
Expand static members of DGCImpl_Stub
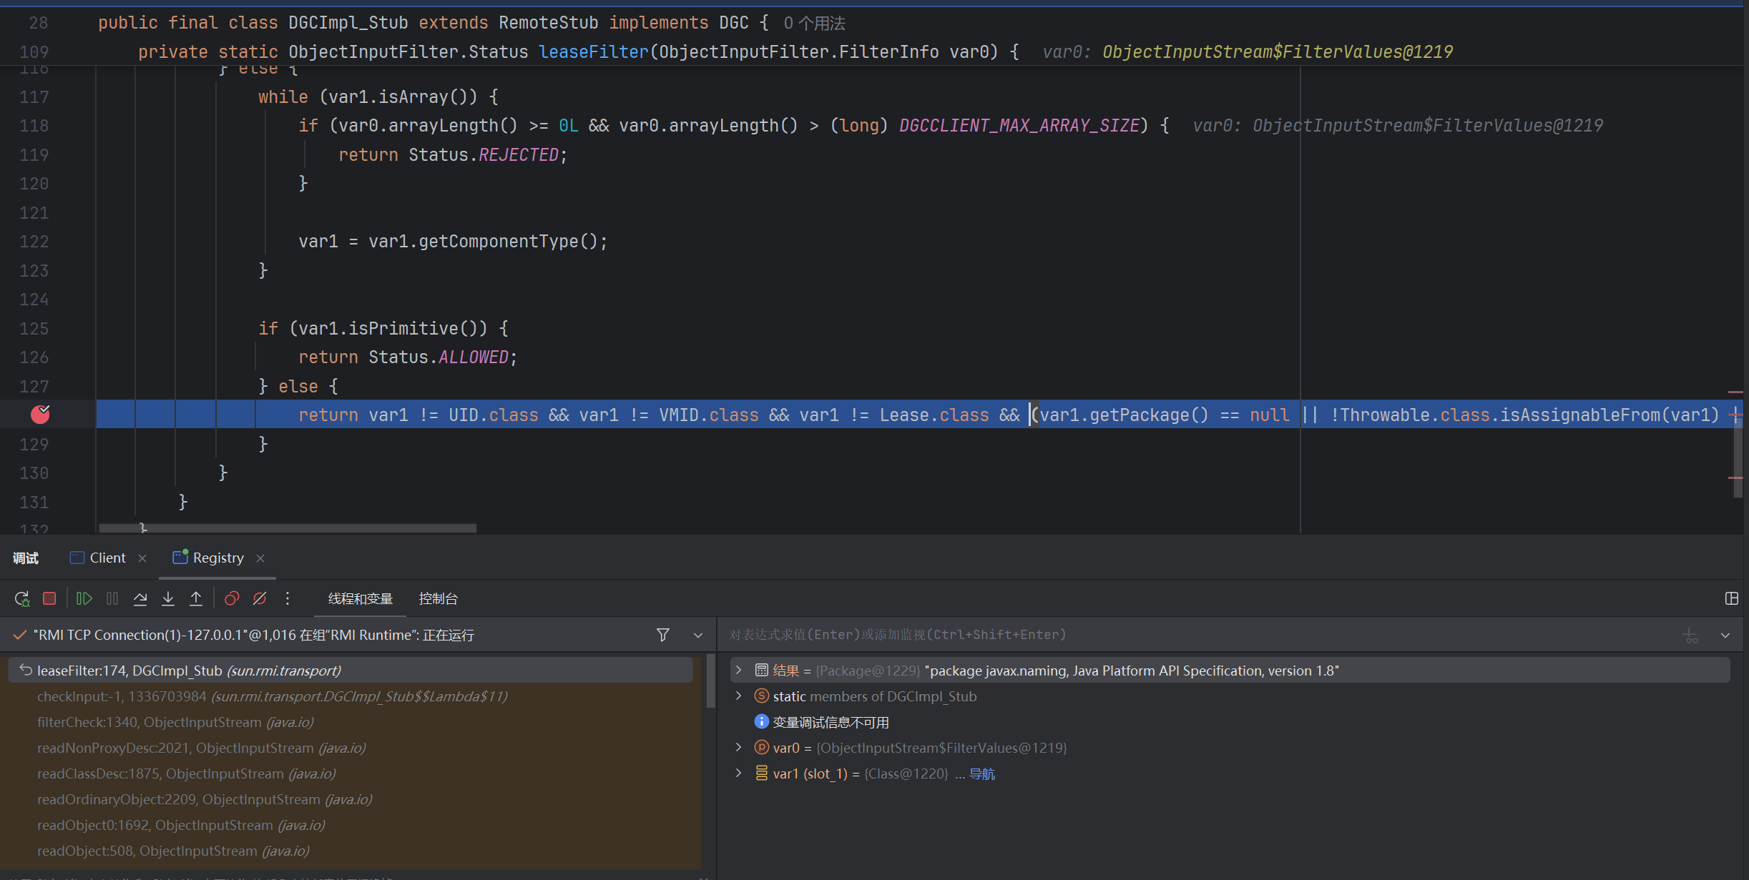tap(739, 696)
